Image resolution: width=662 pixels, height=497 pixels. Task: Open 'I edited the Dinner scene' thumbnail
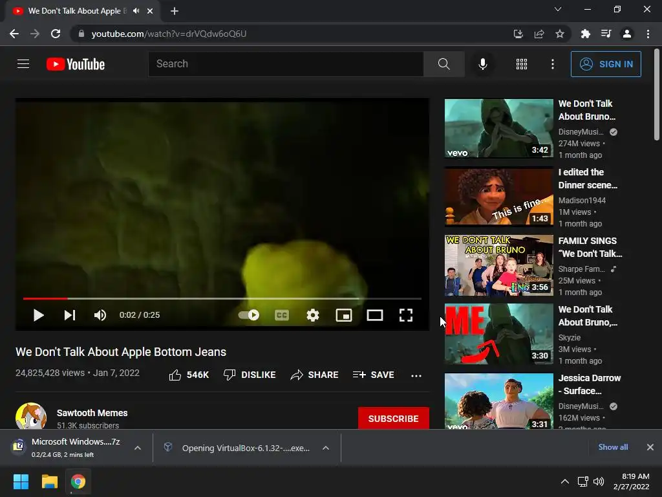click(x=498, y=197)
